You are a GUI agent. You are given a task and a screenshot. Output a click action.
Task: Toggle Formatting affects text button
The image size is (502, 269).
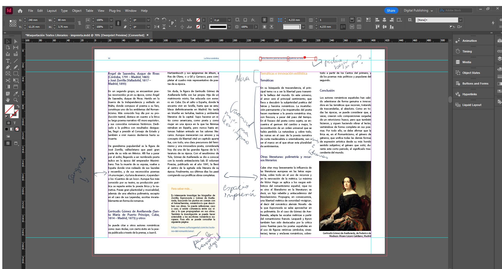pos(15,123)
